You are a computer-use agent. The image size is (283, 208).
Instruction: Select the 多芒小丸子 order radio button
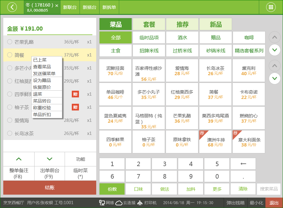point(10,68)
